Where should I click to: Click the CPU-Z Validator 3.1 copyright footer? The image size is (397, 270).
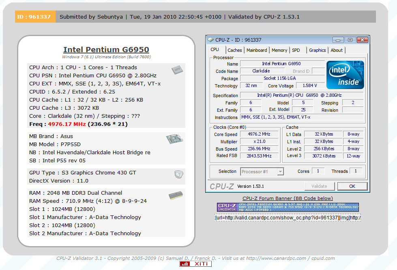195,258
